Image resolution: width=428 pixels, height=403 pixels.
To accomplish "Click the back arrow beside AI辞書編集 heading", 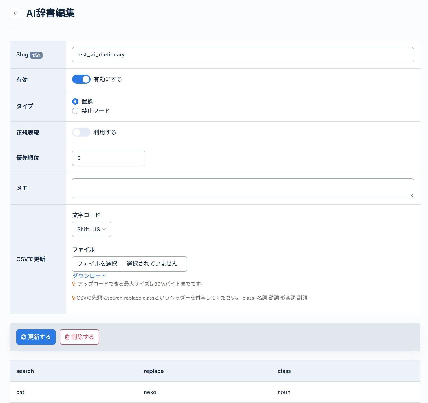I will [x=16, y=13].
